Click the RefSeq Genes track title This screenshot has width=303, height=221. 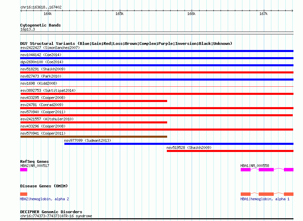coord(34,161)
